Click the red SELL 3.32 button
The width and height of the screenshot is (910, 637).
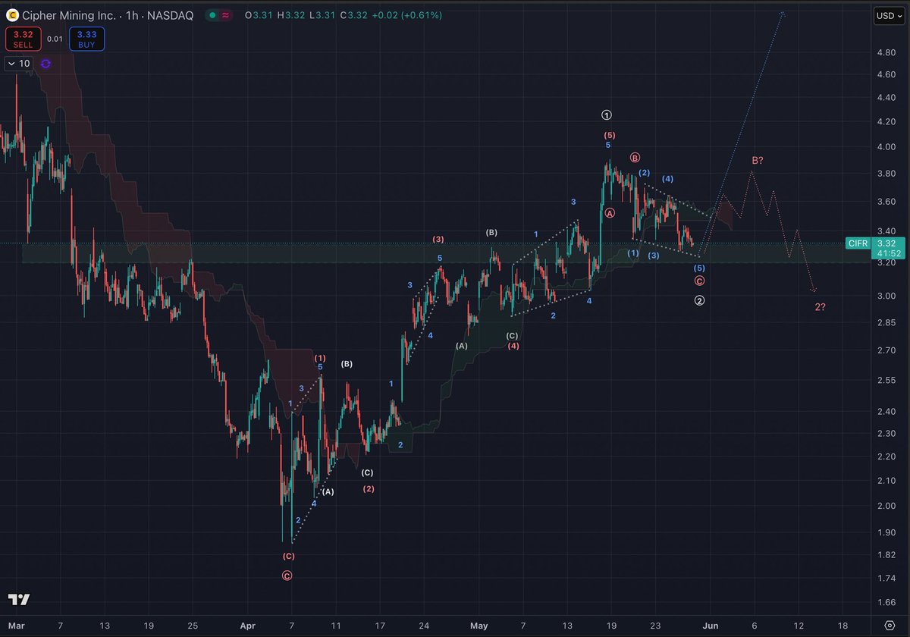tap(23, 39)
